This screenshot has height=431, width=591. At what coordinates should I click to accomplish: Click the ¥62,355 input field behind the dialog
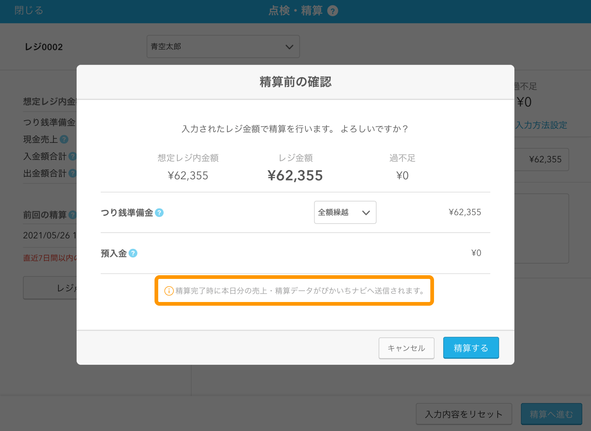pyautogui.click(x=541, y=159)
